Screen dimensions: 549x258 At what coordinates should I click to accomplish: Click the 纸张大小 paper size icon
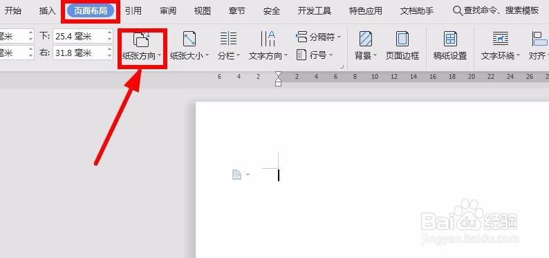coord(189,39)
